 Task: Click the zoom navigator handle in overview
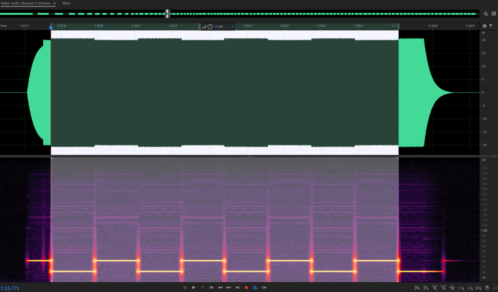(x=167, y=14)
